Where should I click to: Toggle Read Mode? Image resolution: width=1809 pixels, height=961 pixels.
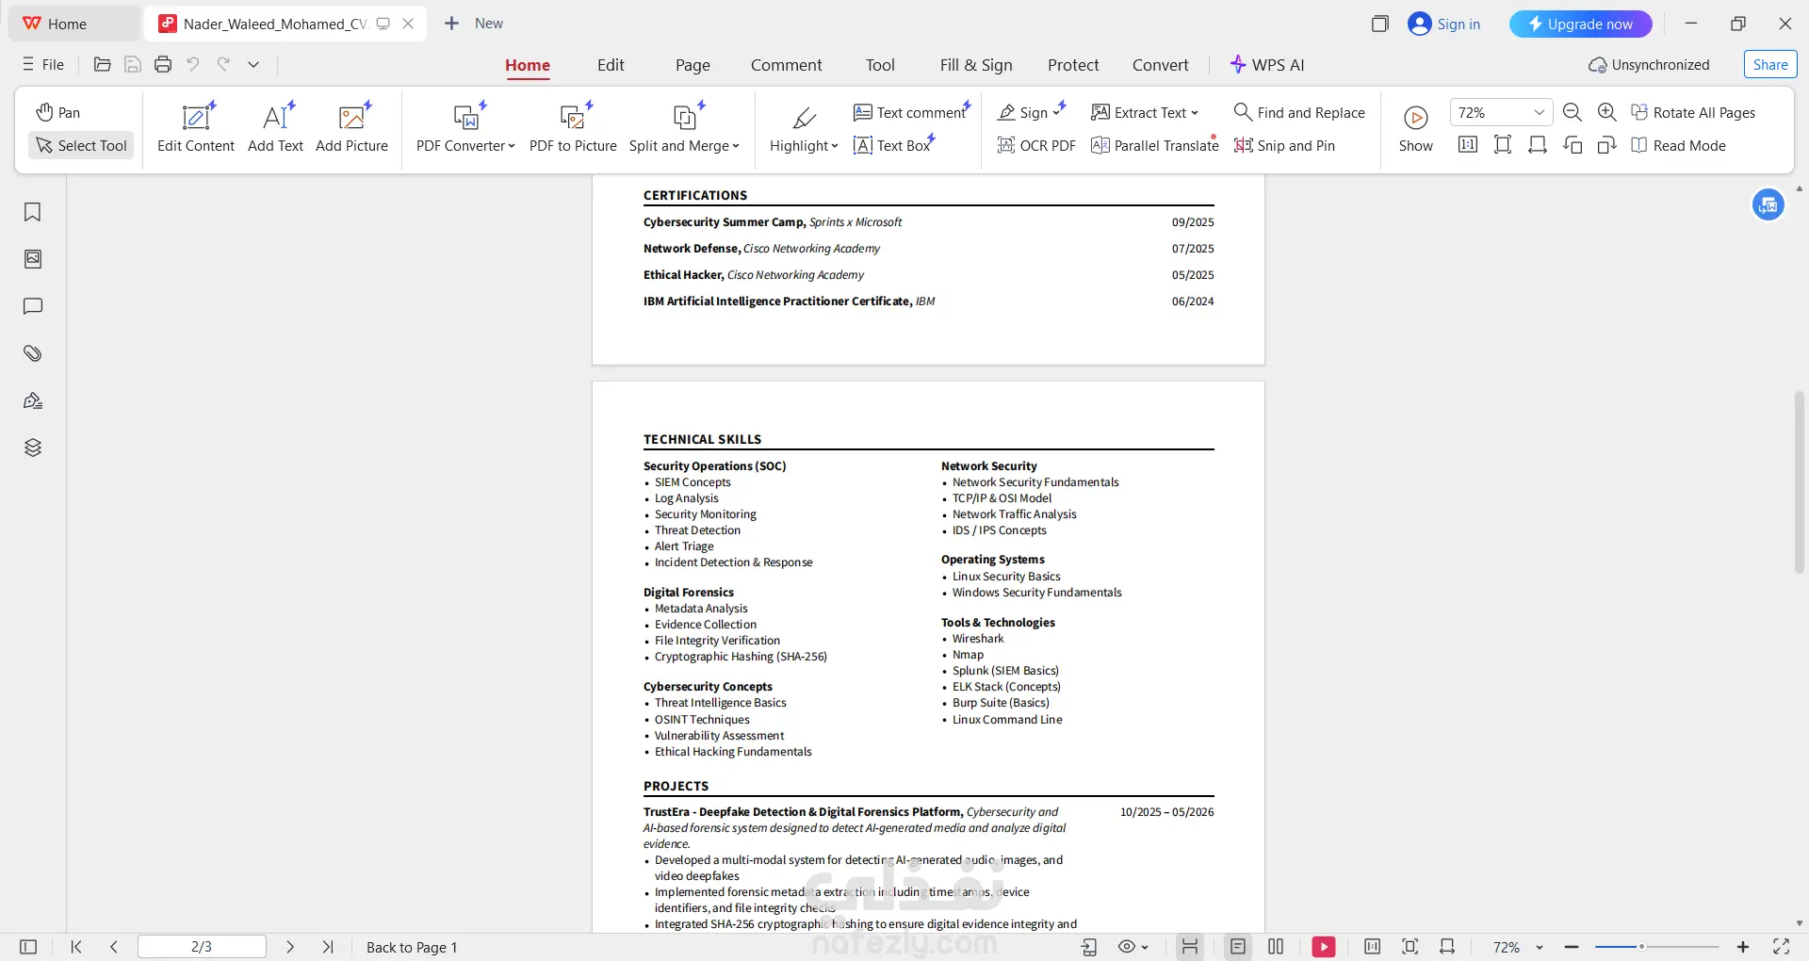pyautogui.click(x=1678, y=145)
